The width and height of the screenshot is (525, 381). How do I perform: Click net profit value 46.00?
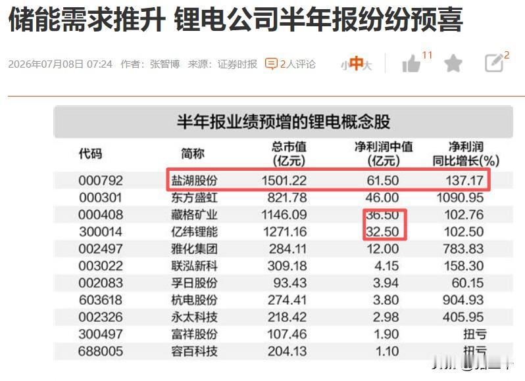click(382, 198)
